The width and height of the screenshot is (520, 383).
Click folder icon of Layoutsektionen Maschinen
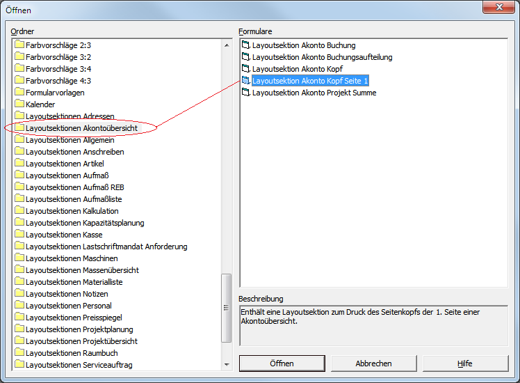19,258
